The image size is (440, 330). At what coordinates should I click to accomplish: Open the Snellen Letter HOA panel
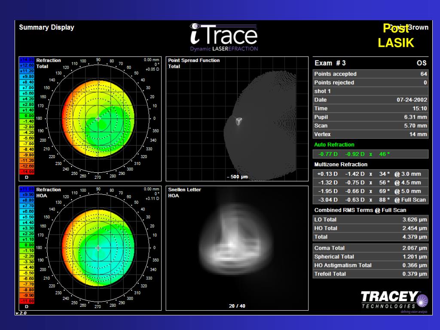[x=237, y=248]
